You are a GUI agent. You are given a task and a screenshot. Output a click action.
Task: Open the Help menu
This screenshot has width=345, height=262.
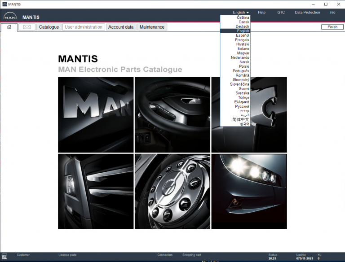261,12
